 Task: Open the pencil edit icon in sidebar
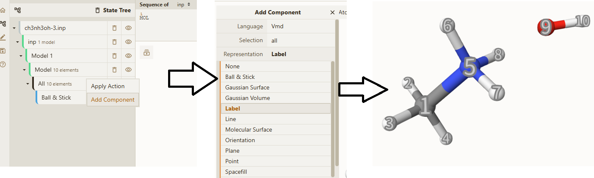click(x=3, y=37)
